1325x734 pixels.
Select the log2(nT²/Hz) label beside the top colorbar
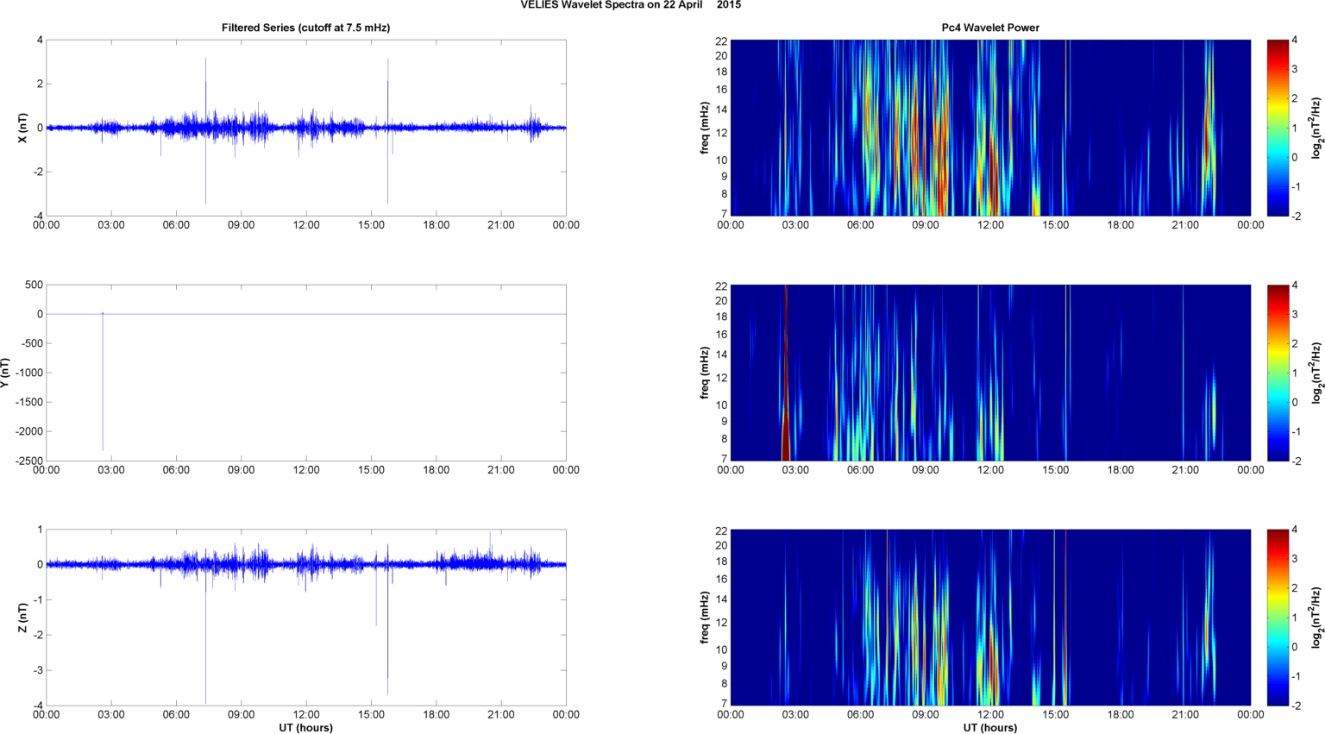coord(1316,128)
